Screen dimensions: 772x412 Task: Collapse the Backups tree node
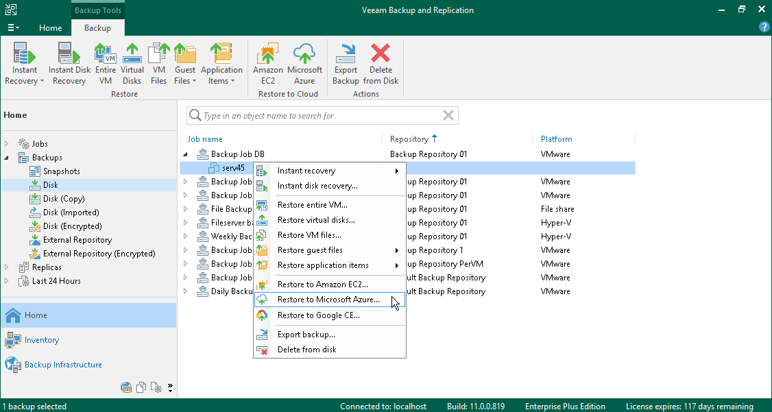coord(6,158)
